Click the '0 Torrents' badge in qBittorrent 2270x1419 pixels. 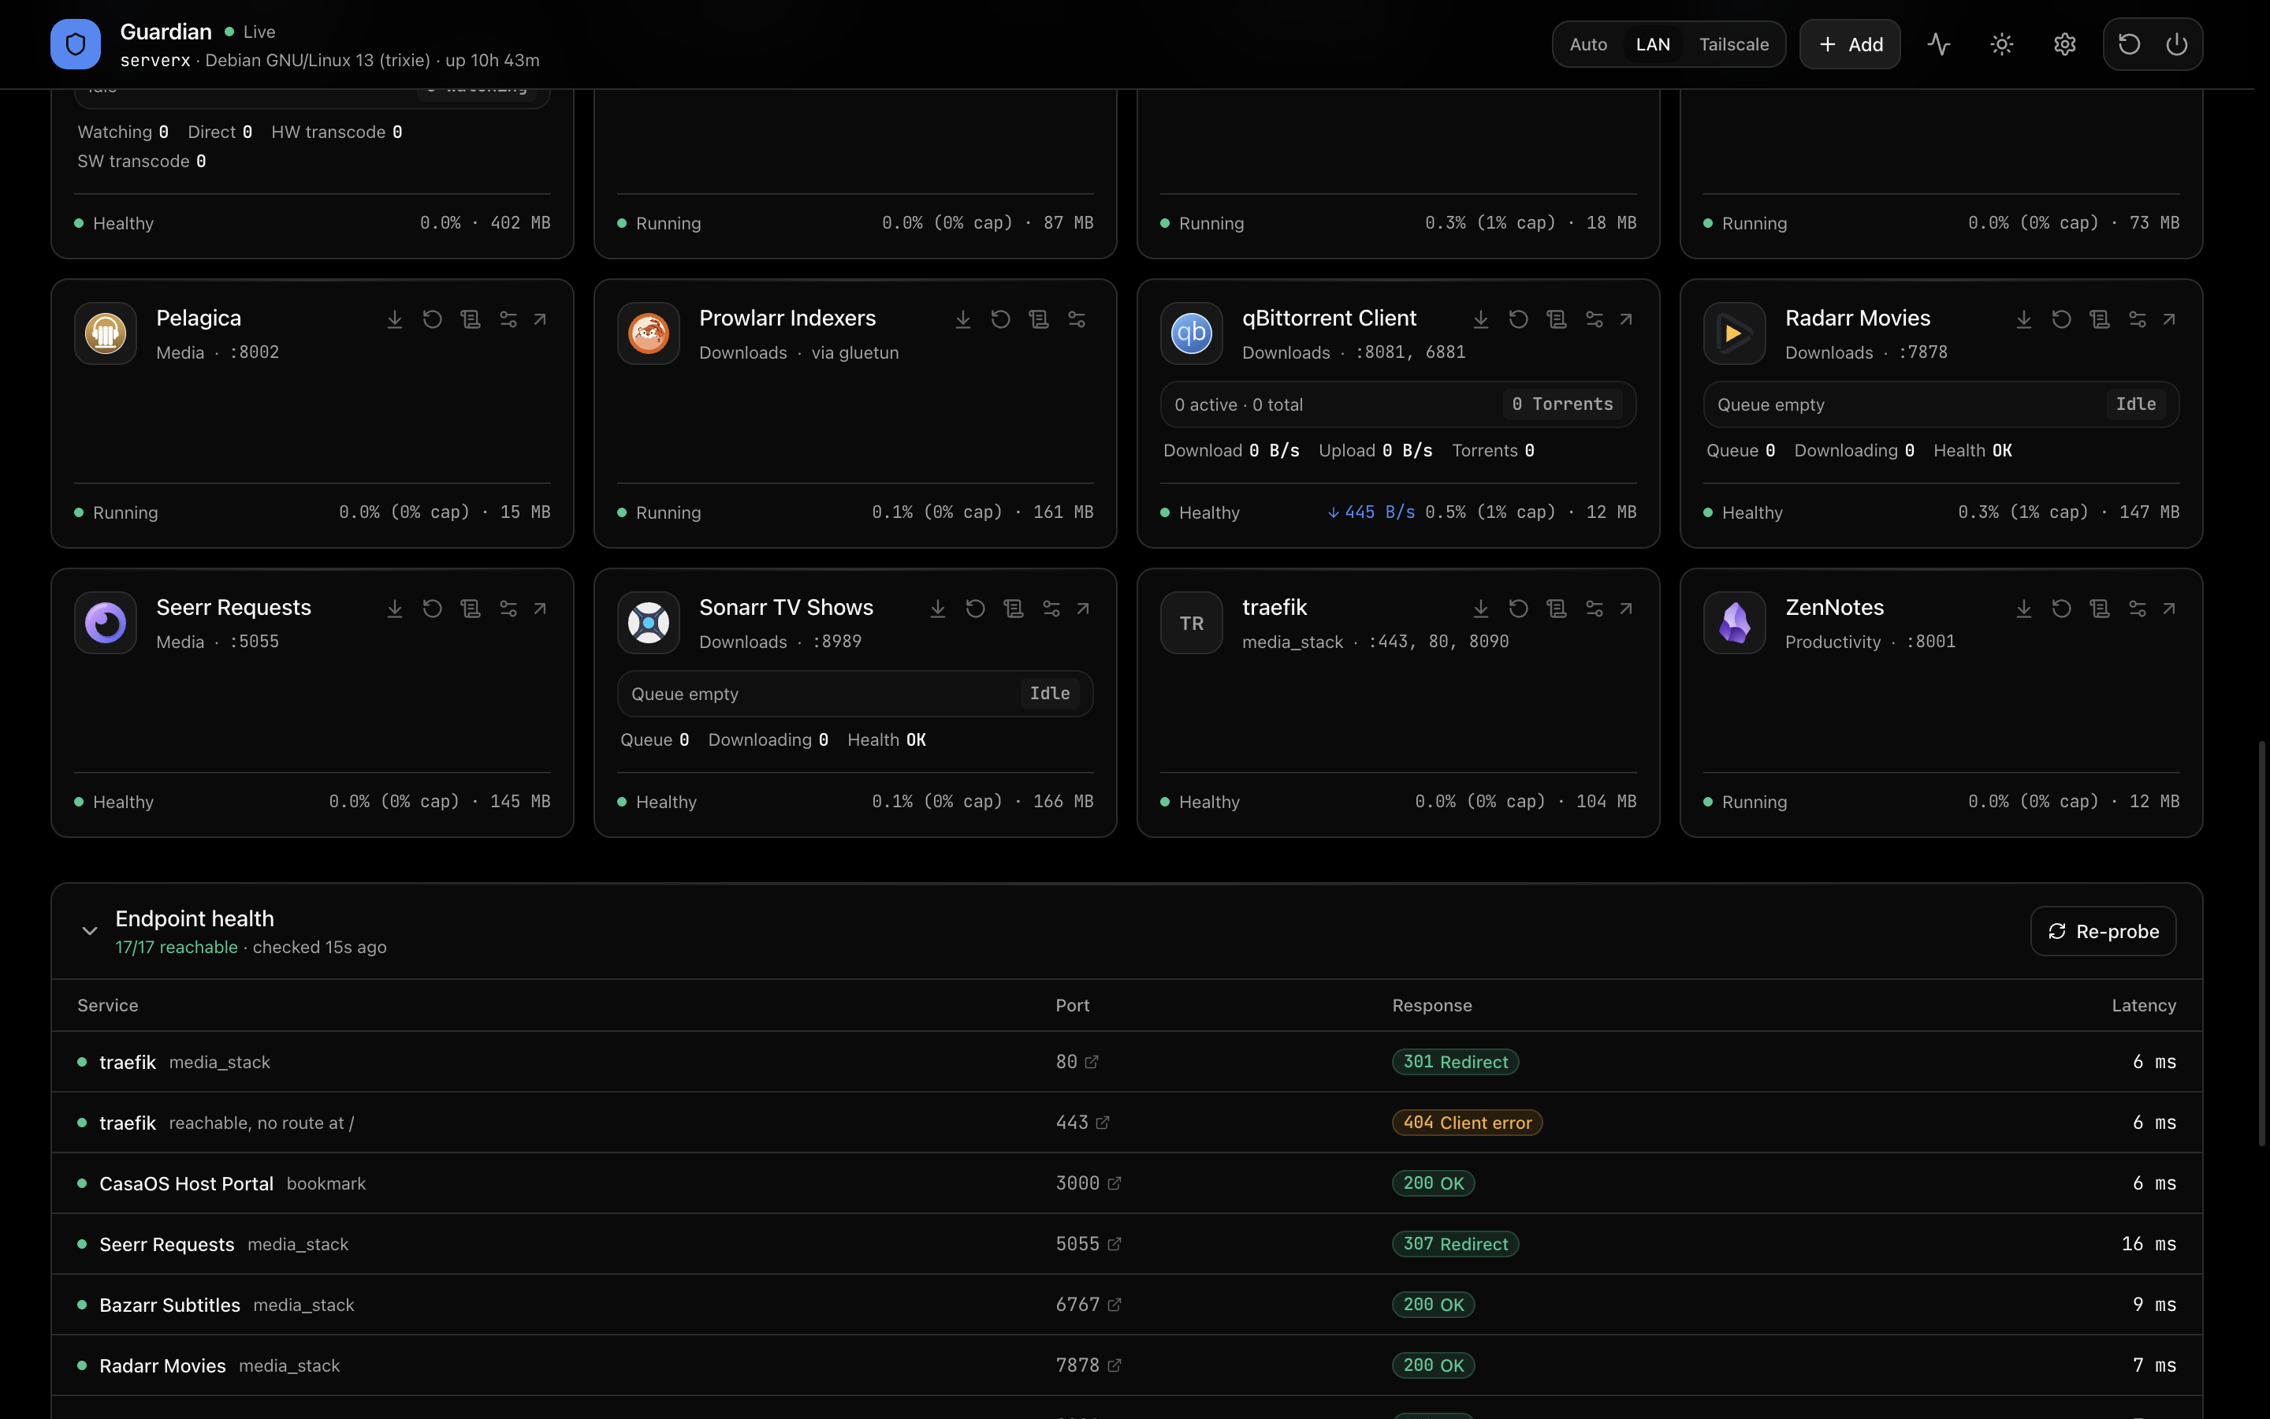1561,404
